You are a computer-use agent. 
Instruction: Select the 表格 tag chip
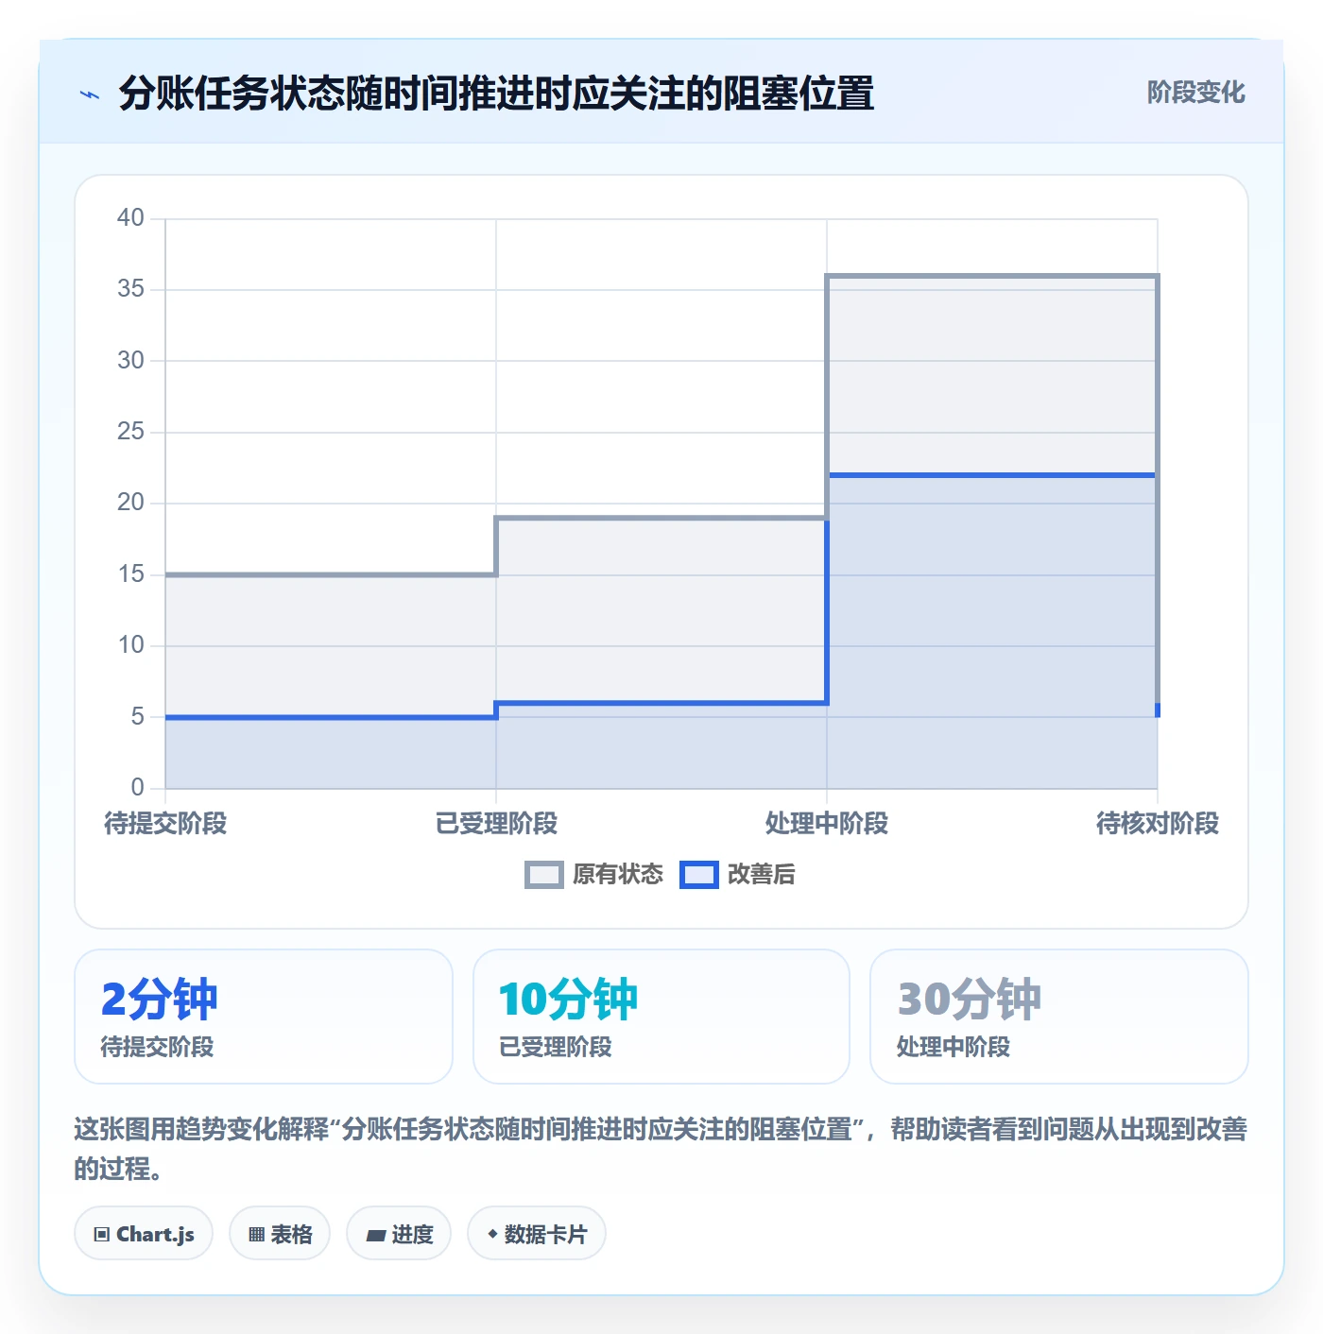(280, 1234)
